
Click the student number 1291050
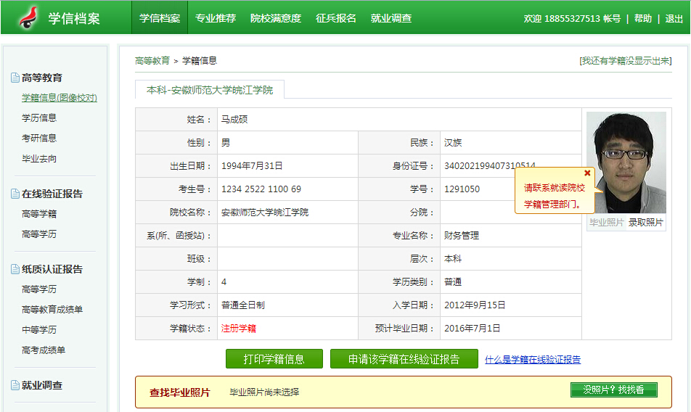tap(462, 189)
